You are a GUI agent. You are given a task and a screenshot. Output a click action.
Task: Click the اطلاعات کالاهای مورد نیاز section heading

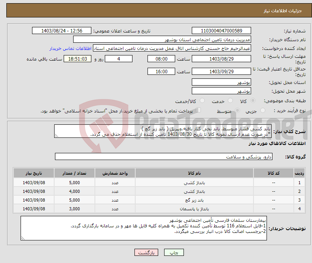point(277,143)
